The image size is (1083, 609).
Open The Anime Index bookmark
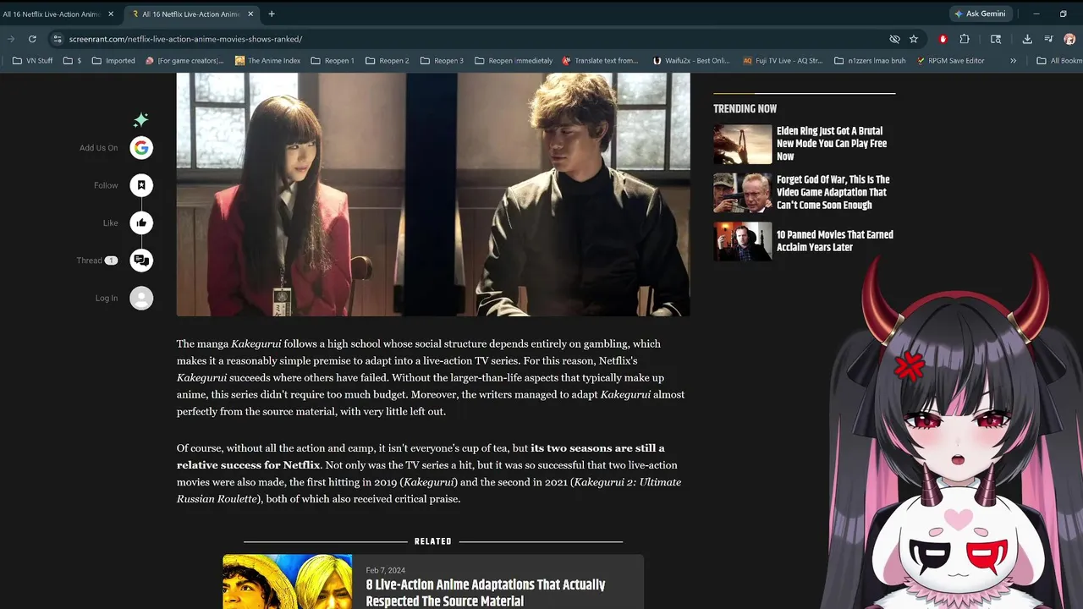268,61
